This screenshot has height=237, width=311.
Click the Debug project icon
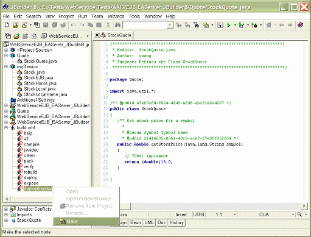click(x=242, y=25)
